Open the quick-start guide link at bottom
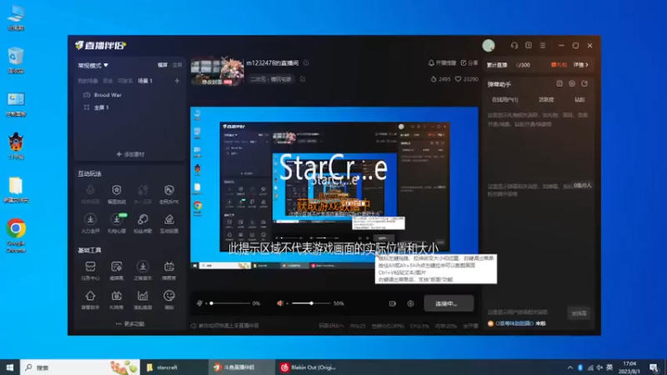This screenshot has height=375, width=667. 225,326
